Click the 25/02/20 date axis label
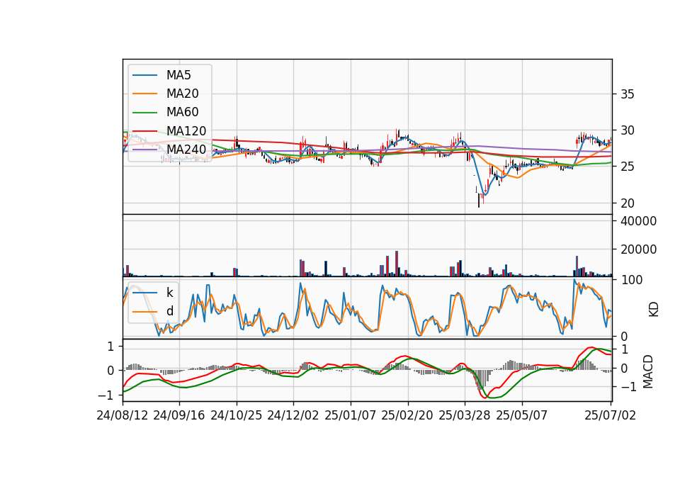Image resolution: width=680 pixels, height=489 pixels. (x=407, y=415)
